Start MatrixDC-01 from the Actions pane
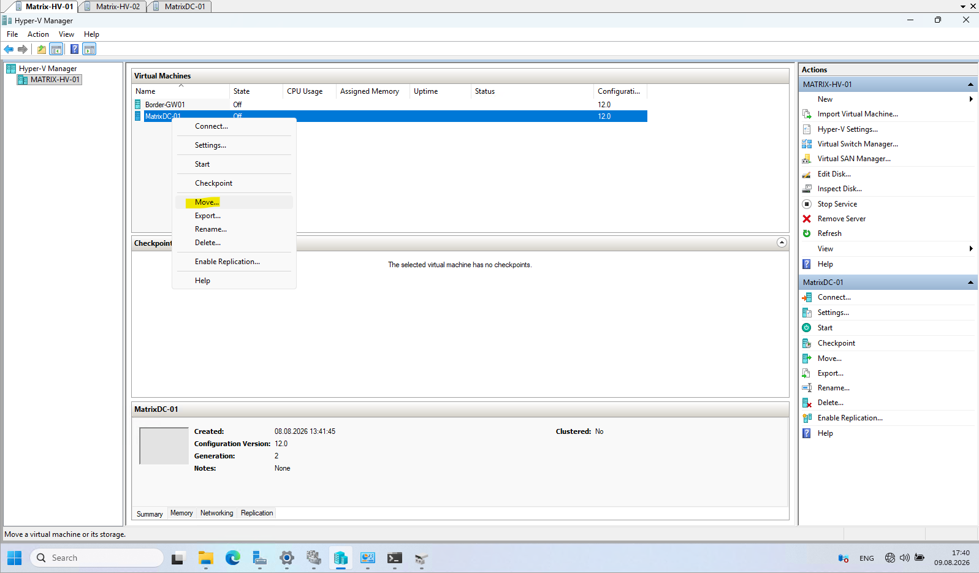 825,328
